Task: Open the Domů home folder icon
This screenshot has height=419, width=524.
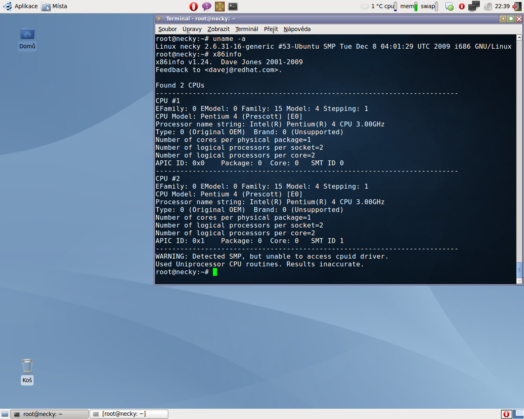Action: 27,34
